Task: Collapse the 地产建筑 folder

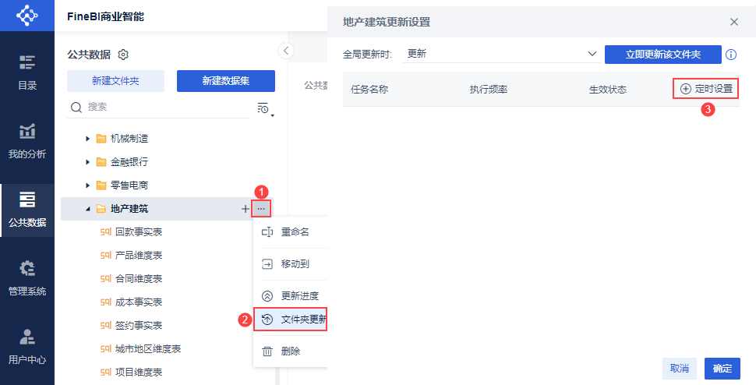Action: pos(87,209)
